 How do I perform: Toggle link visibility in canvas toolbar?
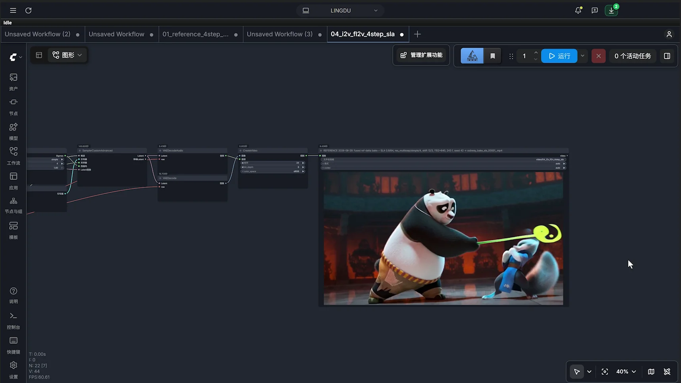pos(667,371)
